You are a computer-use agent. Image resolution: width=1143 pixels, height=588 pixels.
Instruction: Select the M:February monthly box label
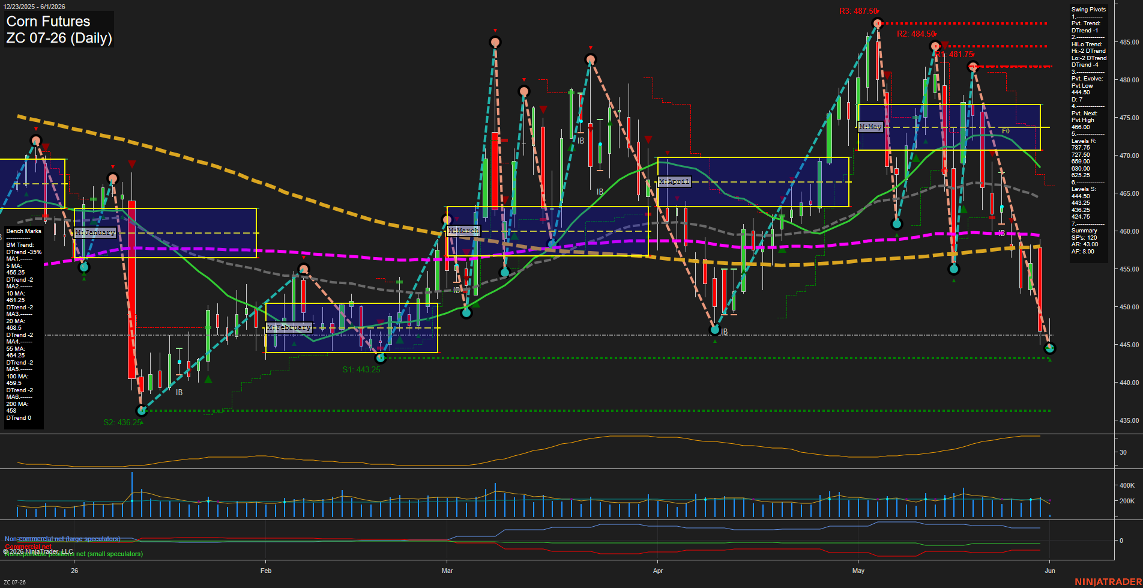click(289, 327)
